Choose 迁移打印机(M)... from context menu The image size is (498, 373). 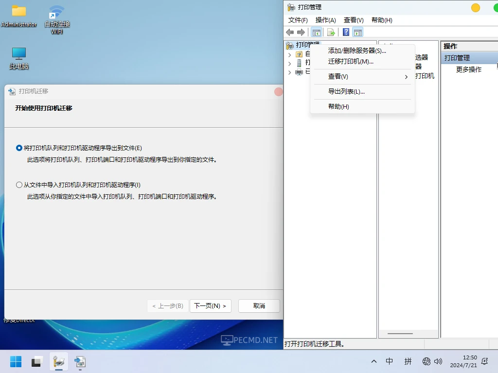(362, 62)
